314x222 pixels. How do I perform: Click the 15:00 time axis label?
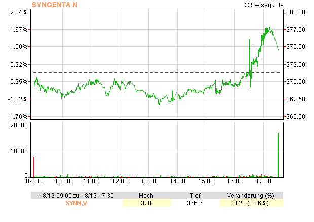pos(205,181)
